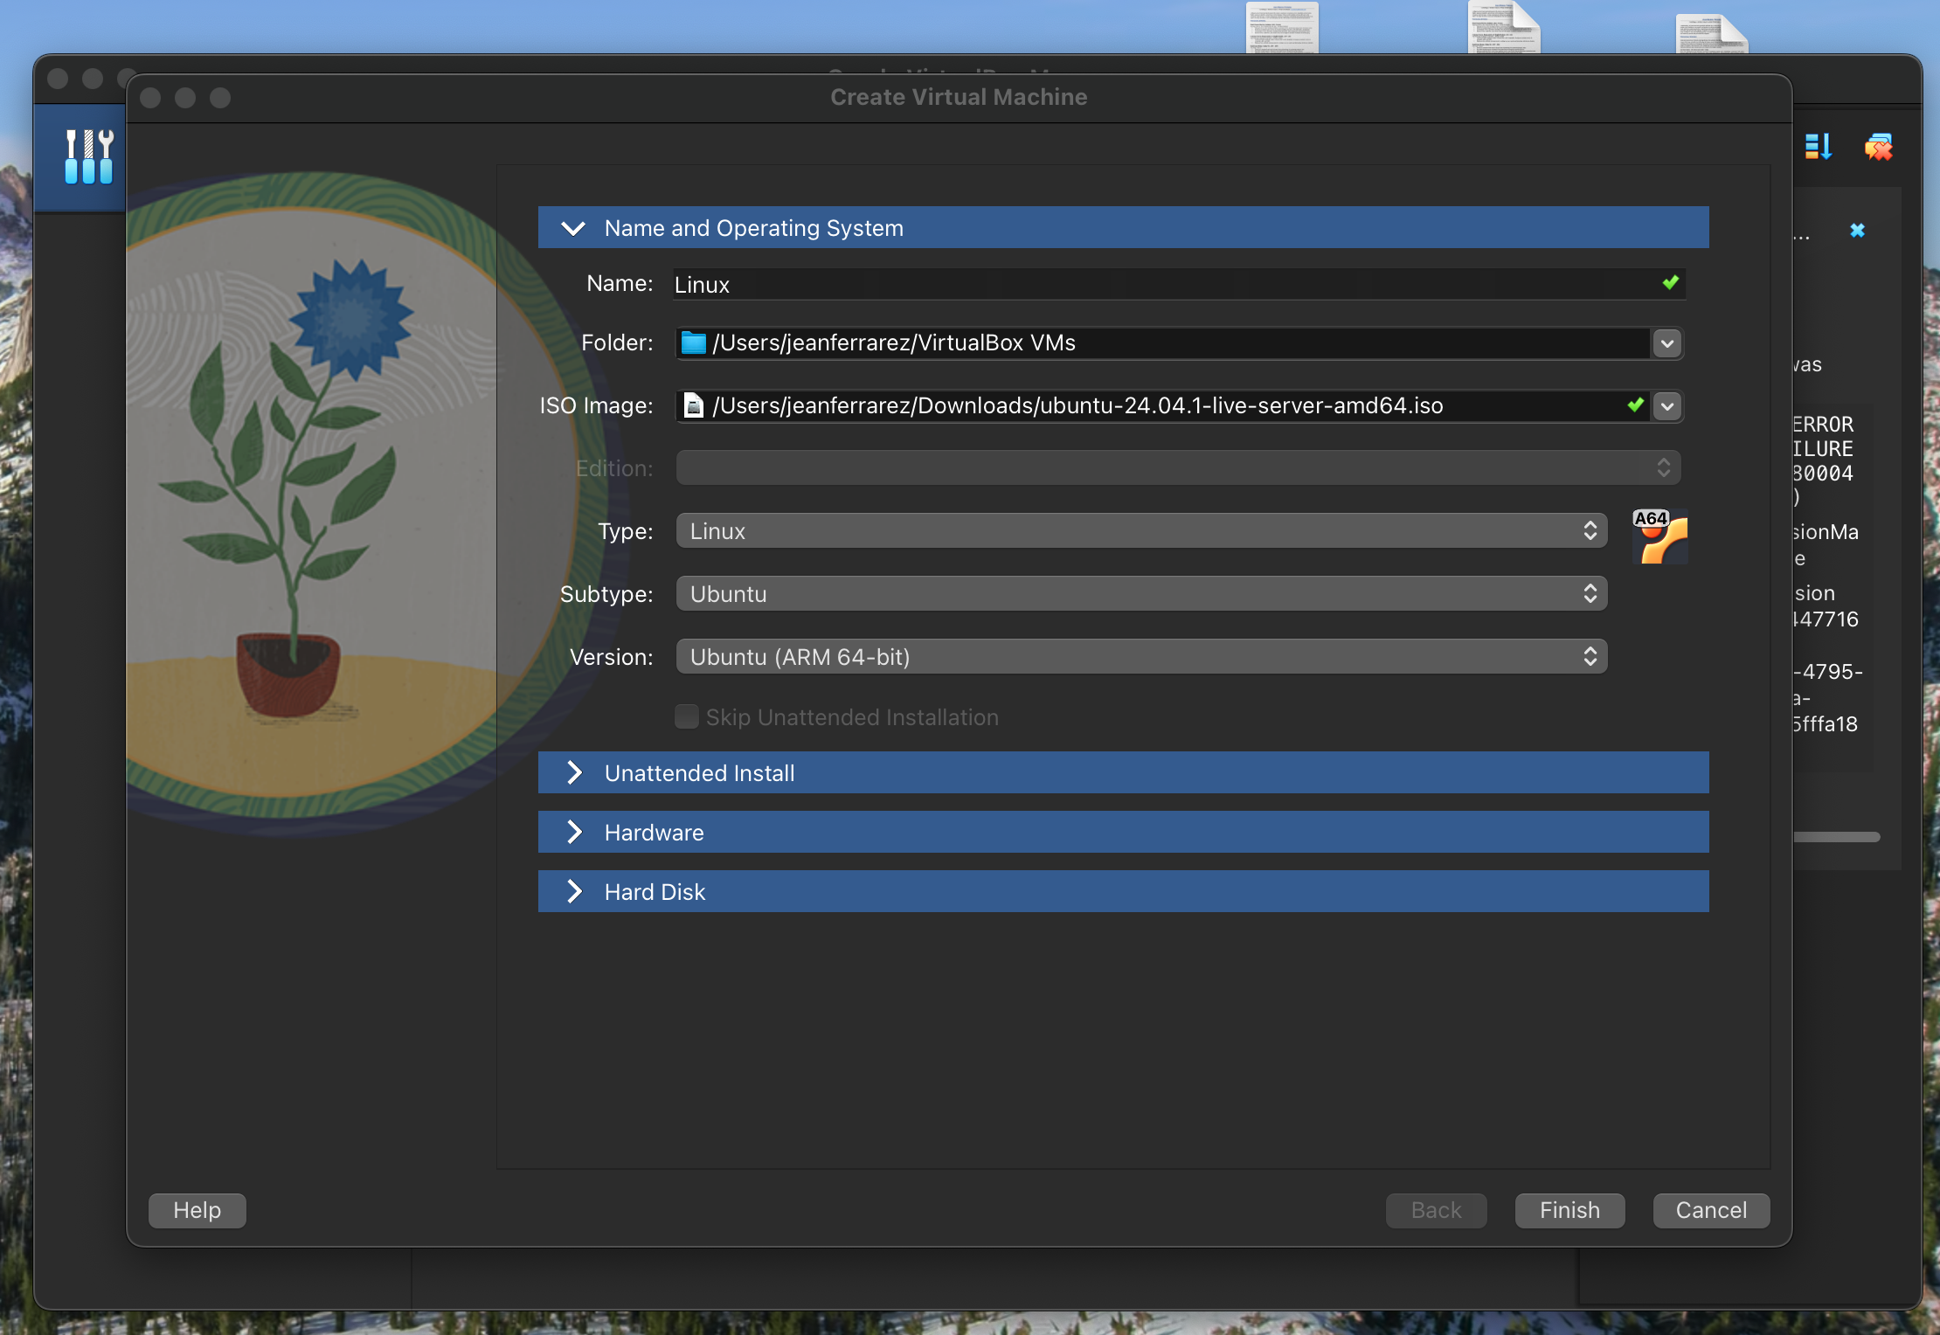Click the A64 OS type icon
The height and width of the screenshot is (1335, 1940).
point(1659,536)
